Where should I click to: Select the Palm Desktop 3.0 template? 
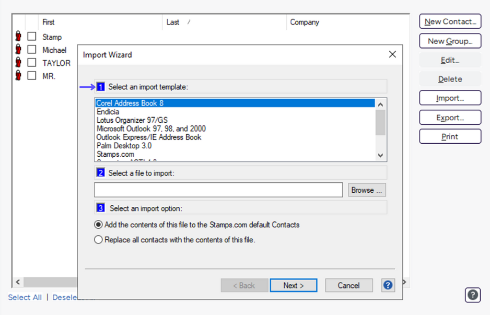(235, 146)
